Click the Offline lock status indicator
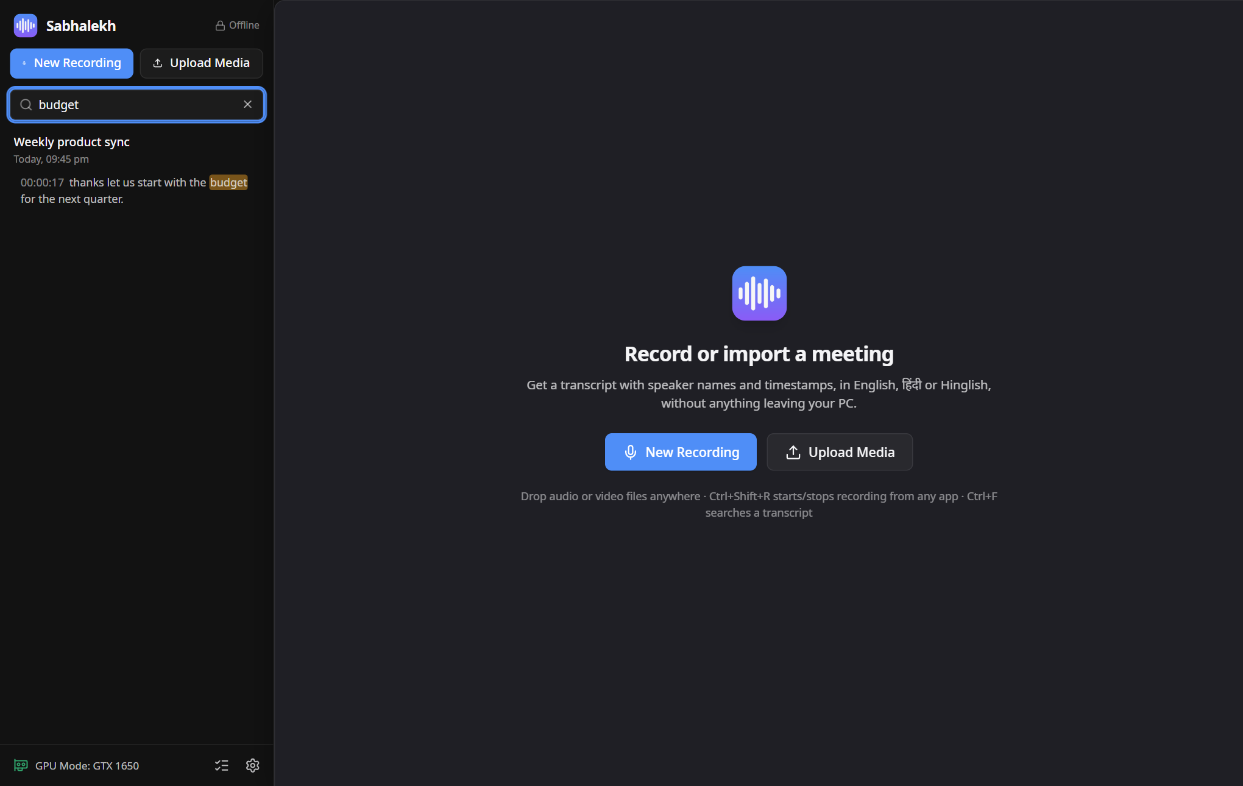This screenshot has height=786, width=1243. pyautogui.click(x=237, y=26)
